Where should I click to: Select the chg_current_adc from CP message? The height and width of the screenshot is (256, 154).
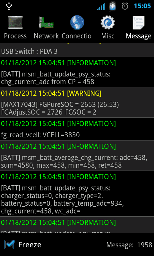click(77, 72)
